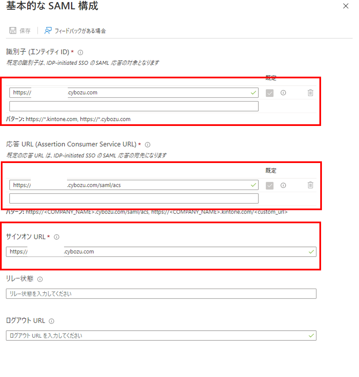Screen dimensions: 359x377
Task: Click the IDP-initiated SSO note under identifier heading
Action: tap(83, 63)
